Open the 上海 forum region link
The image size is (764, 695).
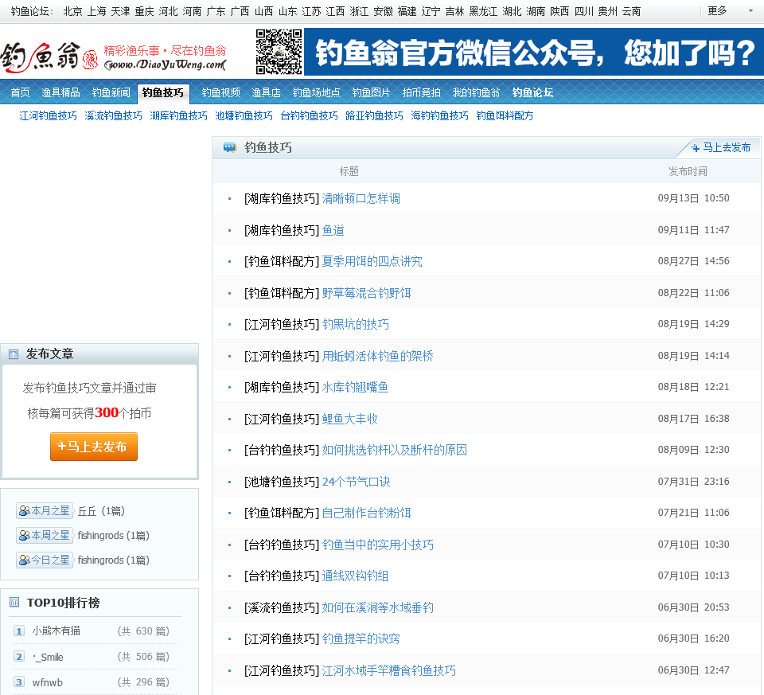click(x=97, y=11)
